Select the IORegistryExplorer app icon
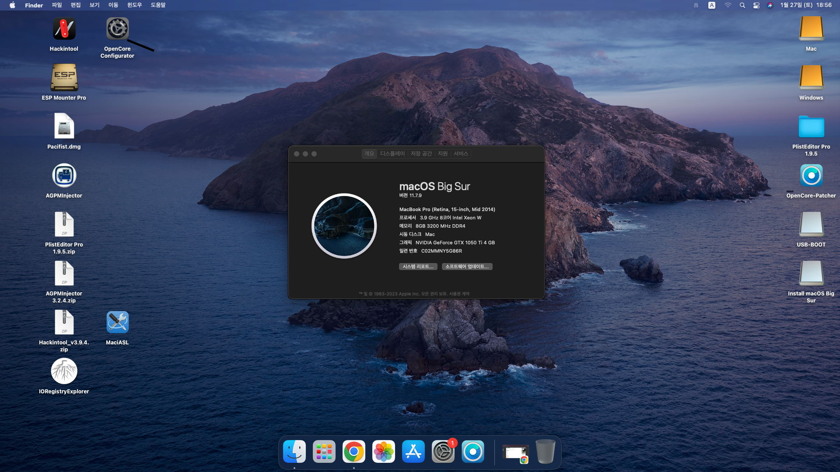The width and height of the screenshot is (840, 472). pos(64,371)
